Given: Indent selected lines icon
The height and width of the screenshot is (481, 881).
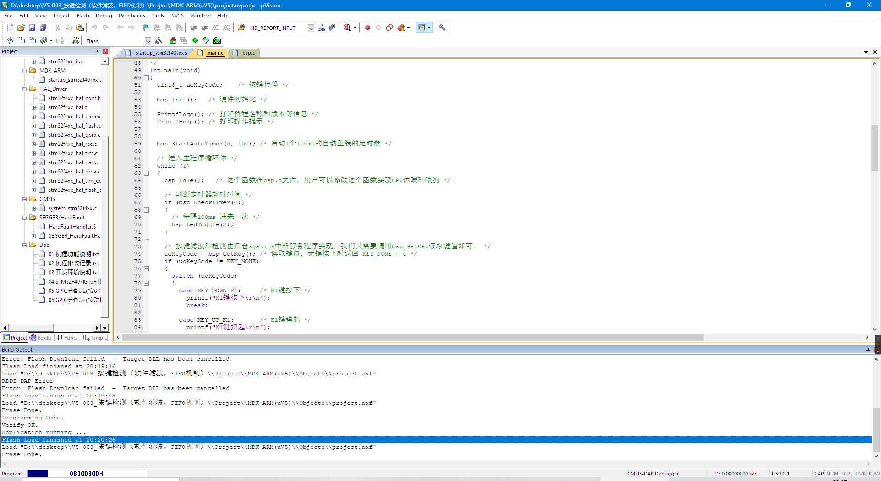Looking at the screenshot, I should point(194,28).
